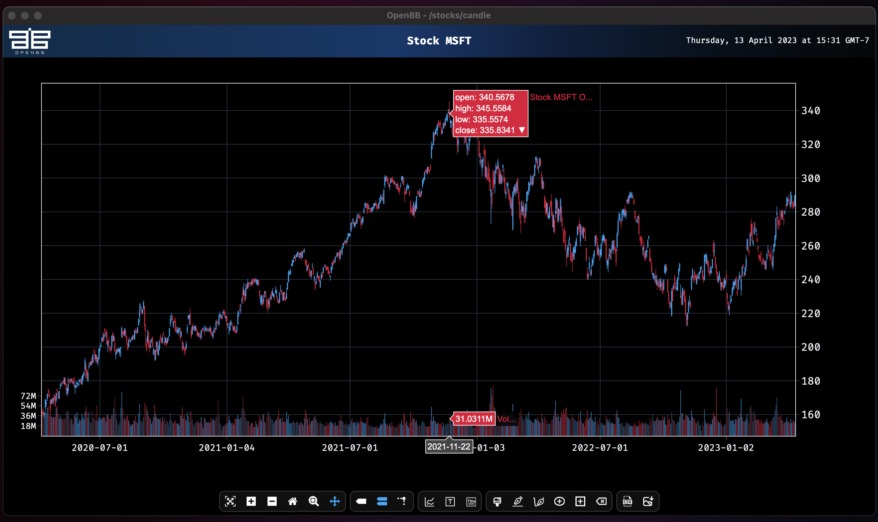Viewport: 878px width, 522px height.
Task: Open the paint roller color tool
Action: (497, 501)
